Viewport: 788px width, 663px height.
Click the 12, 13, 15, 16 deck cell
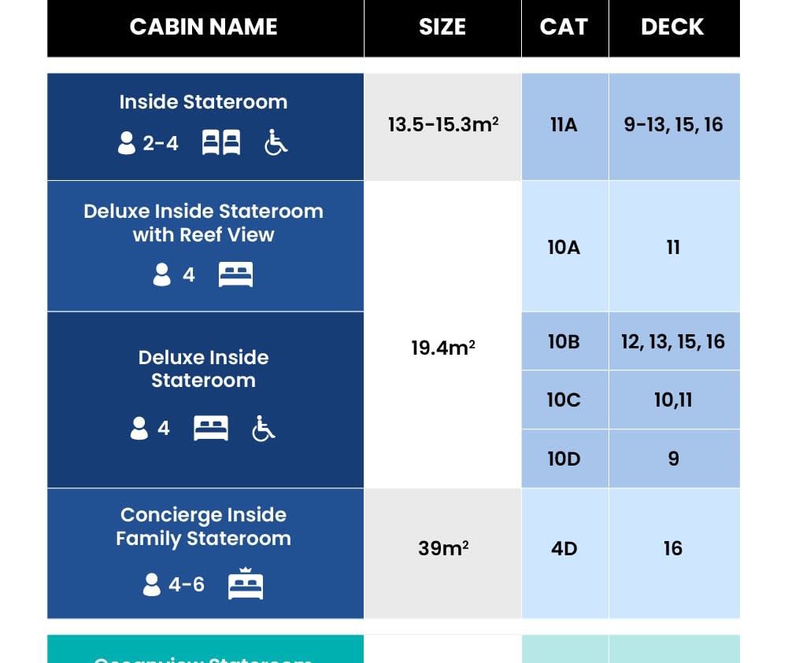point(673,341)
